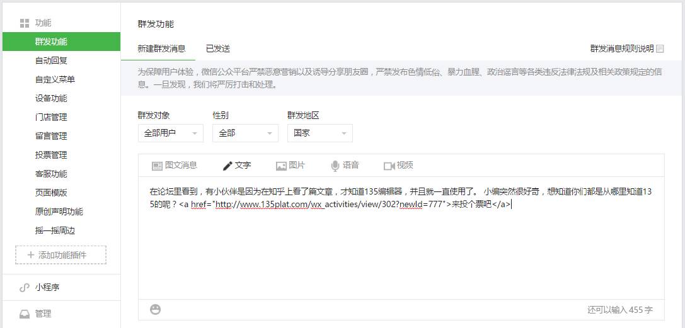The height and width of the screenshot is (328, 685).
Task: Click 添加功能插件 button
Action: 61,255
